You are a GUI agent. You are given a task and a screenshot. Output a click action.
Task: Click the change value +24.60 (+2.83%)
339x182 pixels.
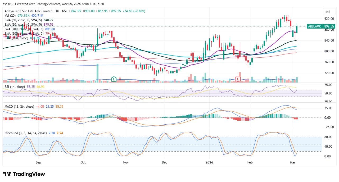coord(133,11)
